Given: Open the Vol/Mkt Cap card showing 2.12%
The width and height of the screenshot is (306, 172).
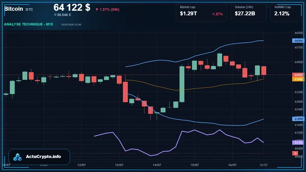Looking at the screenshot, I should (286, 12).
